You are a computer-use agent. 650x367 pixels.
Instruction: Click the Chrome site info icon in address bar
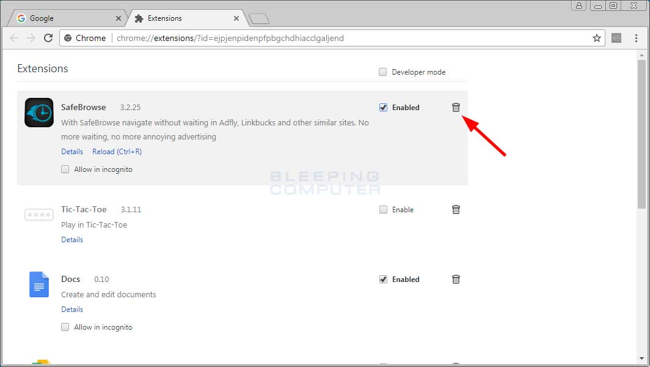click(68, 38)
